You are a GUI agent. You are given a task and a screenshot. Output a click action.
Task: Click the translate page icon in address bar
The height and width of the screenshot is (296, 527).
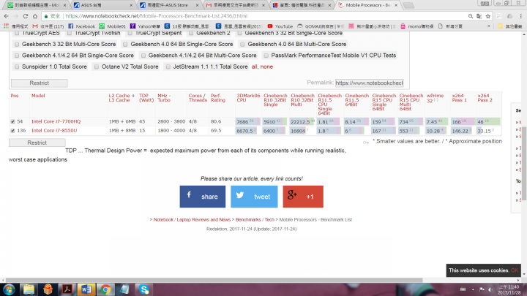pos(479,16)
